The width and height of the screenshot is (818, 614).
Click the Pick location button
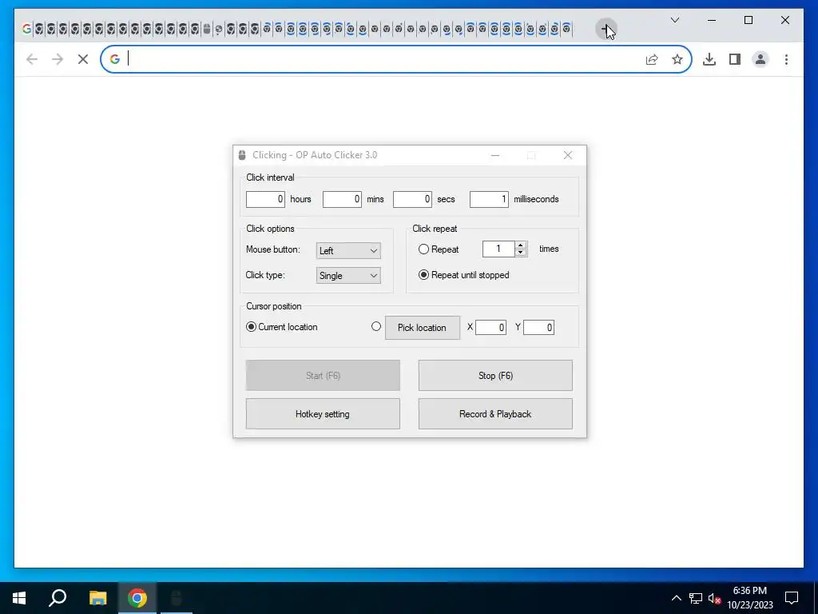423,328
